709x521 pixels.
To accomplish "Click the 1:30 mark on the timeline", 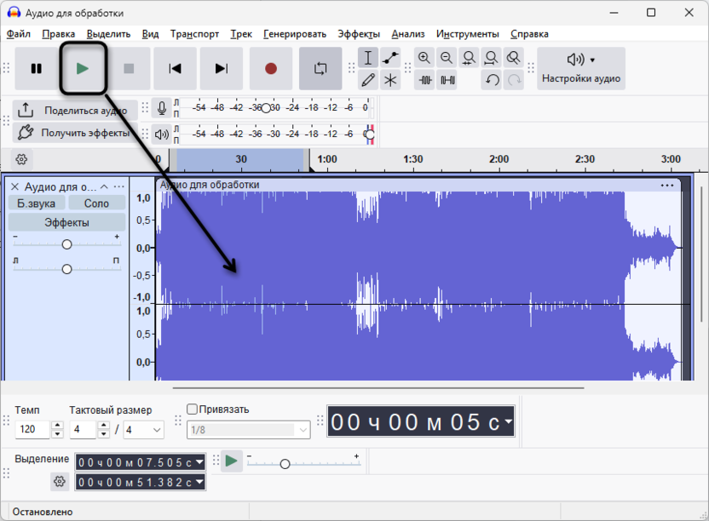I will click(412, 158).
